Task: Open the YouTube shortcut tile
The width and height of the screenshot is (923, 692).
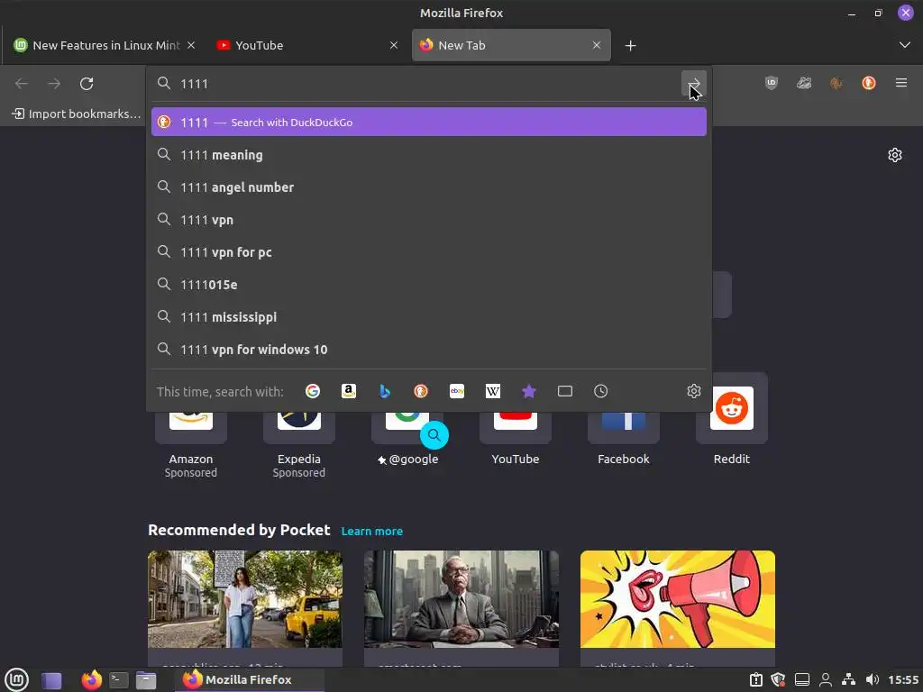Action: [x=515, y=426]
